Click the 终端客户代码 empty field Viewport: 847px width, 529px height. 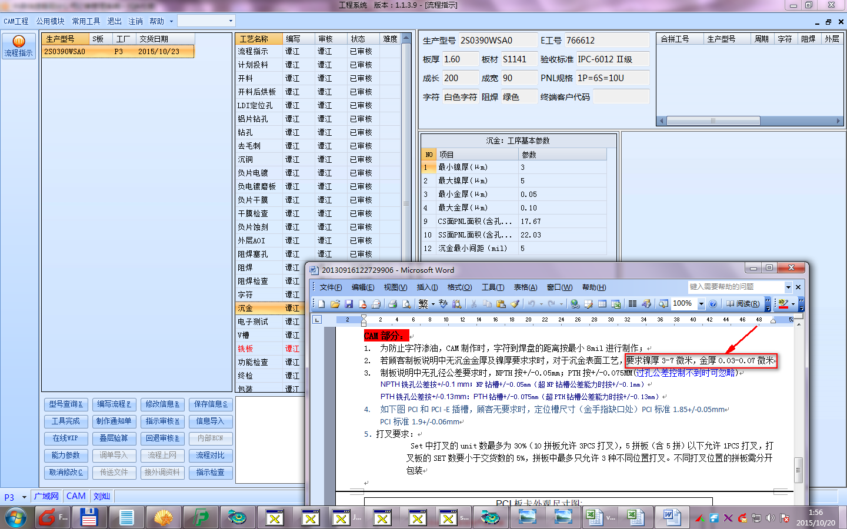tap(621, 97)
